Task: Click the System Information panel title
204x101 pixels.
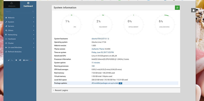Action: point(65,8)
